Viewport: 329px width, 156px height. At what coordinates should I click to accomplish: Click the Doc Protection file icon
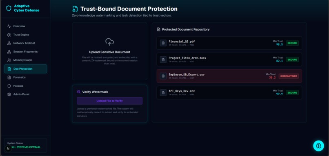tap(9, 69)
